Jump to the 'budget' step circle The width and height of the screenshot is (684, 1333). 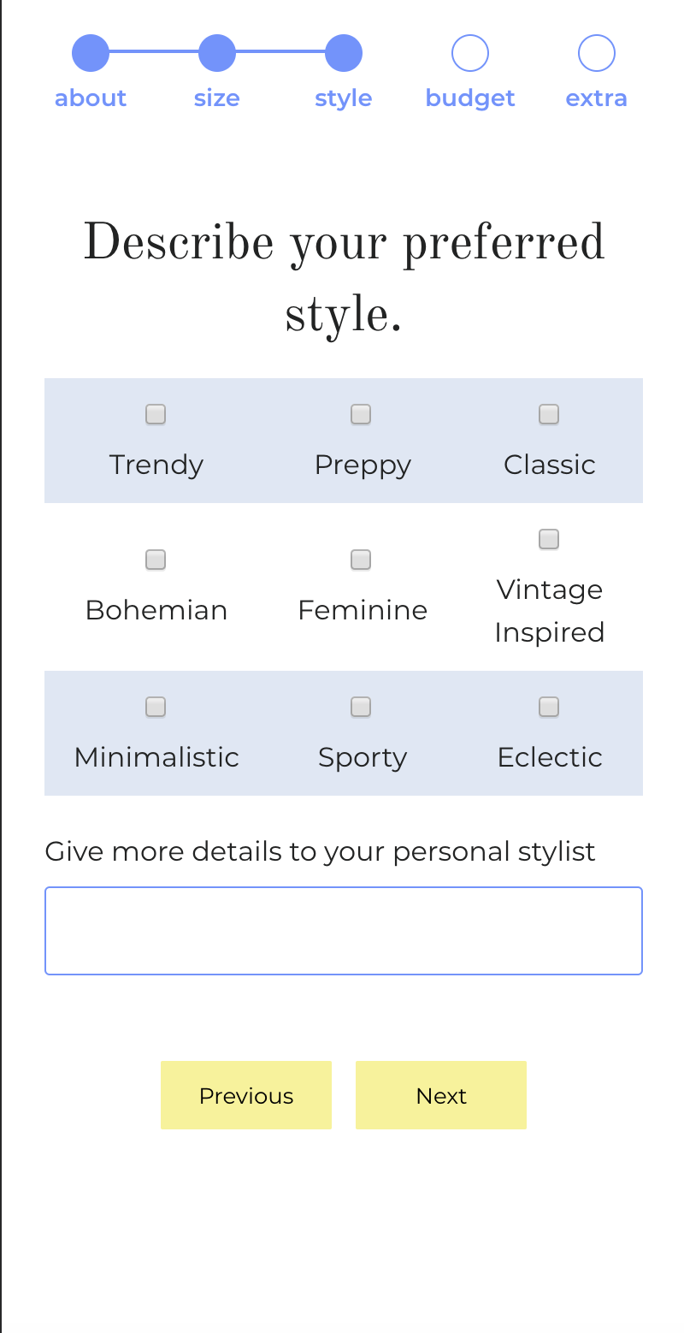[x=470, y=53]
